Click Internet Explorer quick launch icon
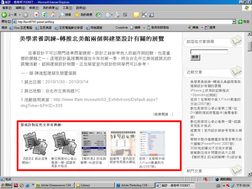 [x=27, y=185]
